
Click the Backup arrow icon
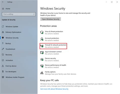click(x=3, y=43)
